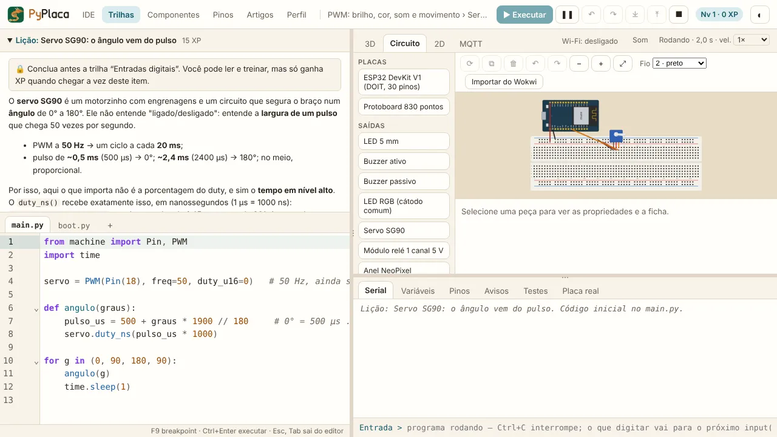777x437 pixels.
Task: Click Importar do Wokwi button
Action: pyautogui.click(x=504, y=82)
